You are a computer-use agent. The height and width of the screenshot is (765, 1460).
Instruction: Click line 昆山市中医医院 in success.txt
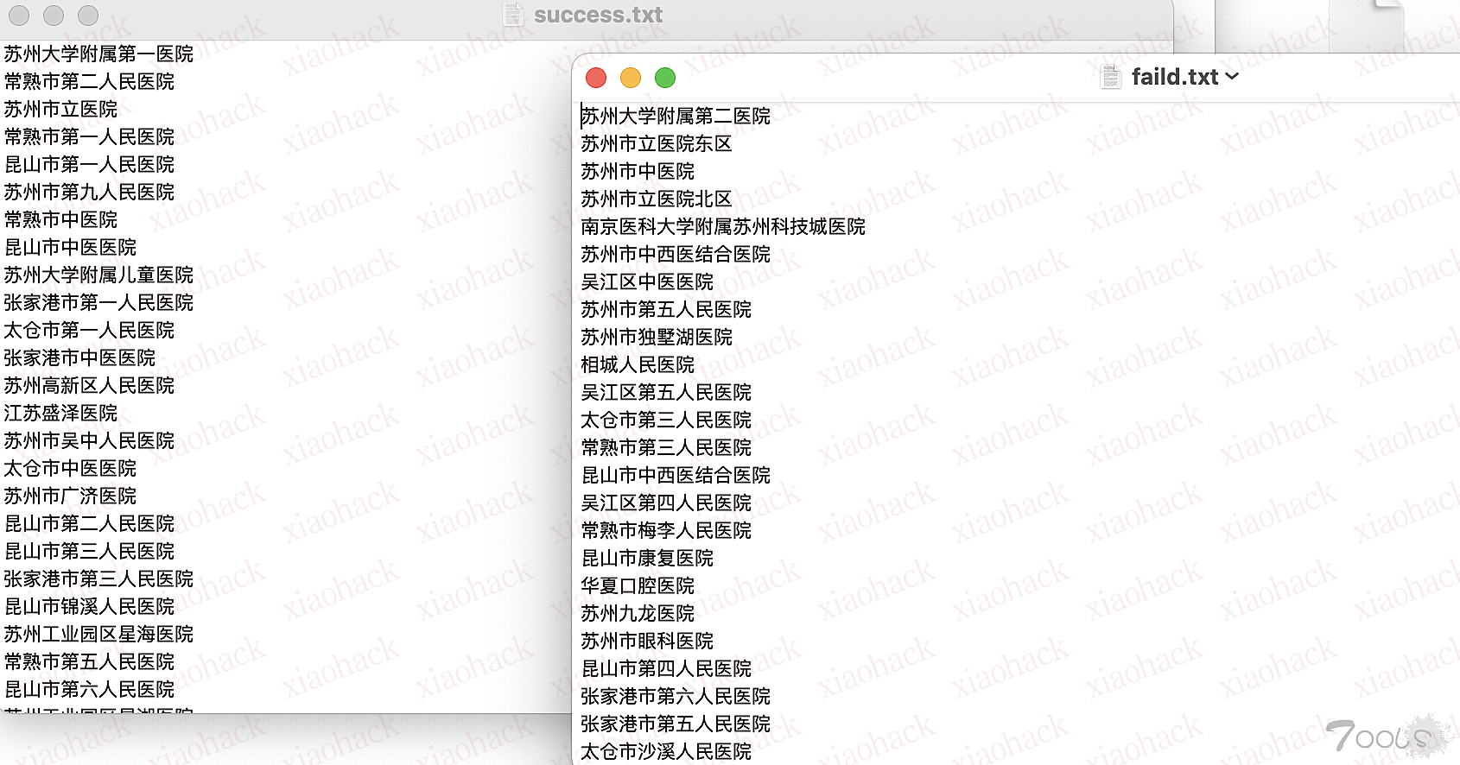click(70, 247)
